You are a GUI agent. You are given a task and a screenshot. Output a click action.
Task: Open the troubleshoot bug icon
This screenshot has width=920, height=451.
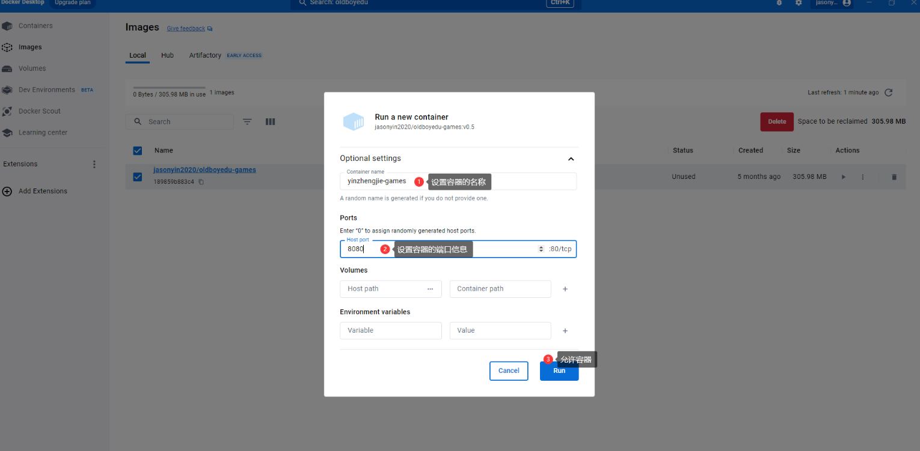click(x=779, y=3)
